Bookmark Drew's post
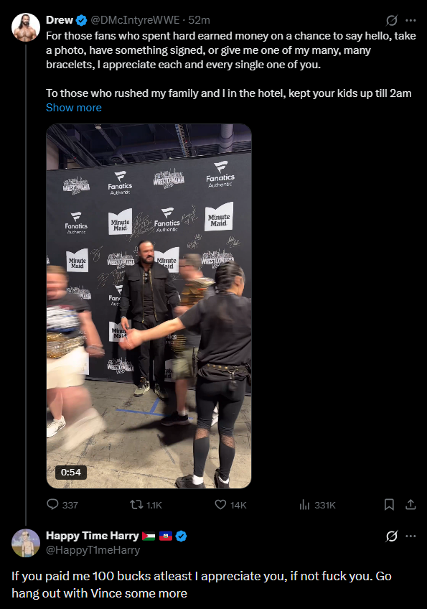427x609 pixels. click(389, 505)
